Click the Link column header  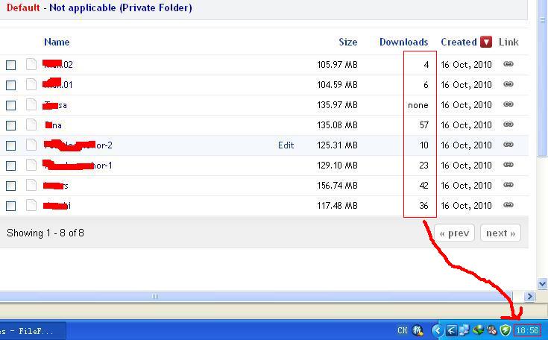(x=508, y=42)
